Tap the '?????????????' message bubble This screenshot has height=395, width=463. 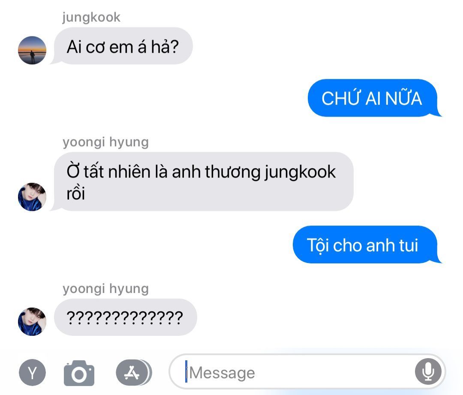(125, 317)
